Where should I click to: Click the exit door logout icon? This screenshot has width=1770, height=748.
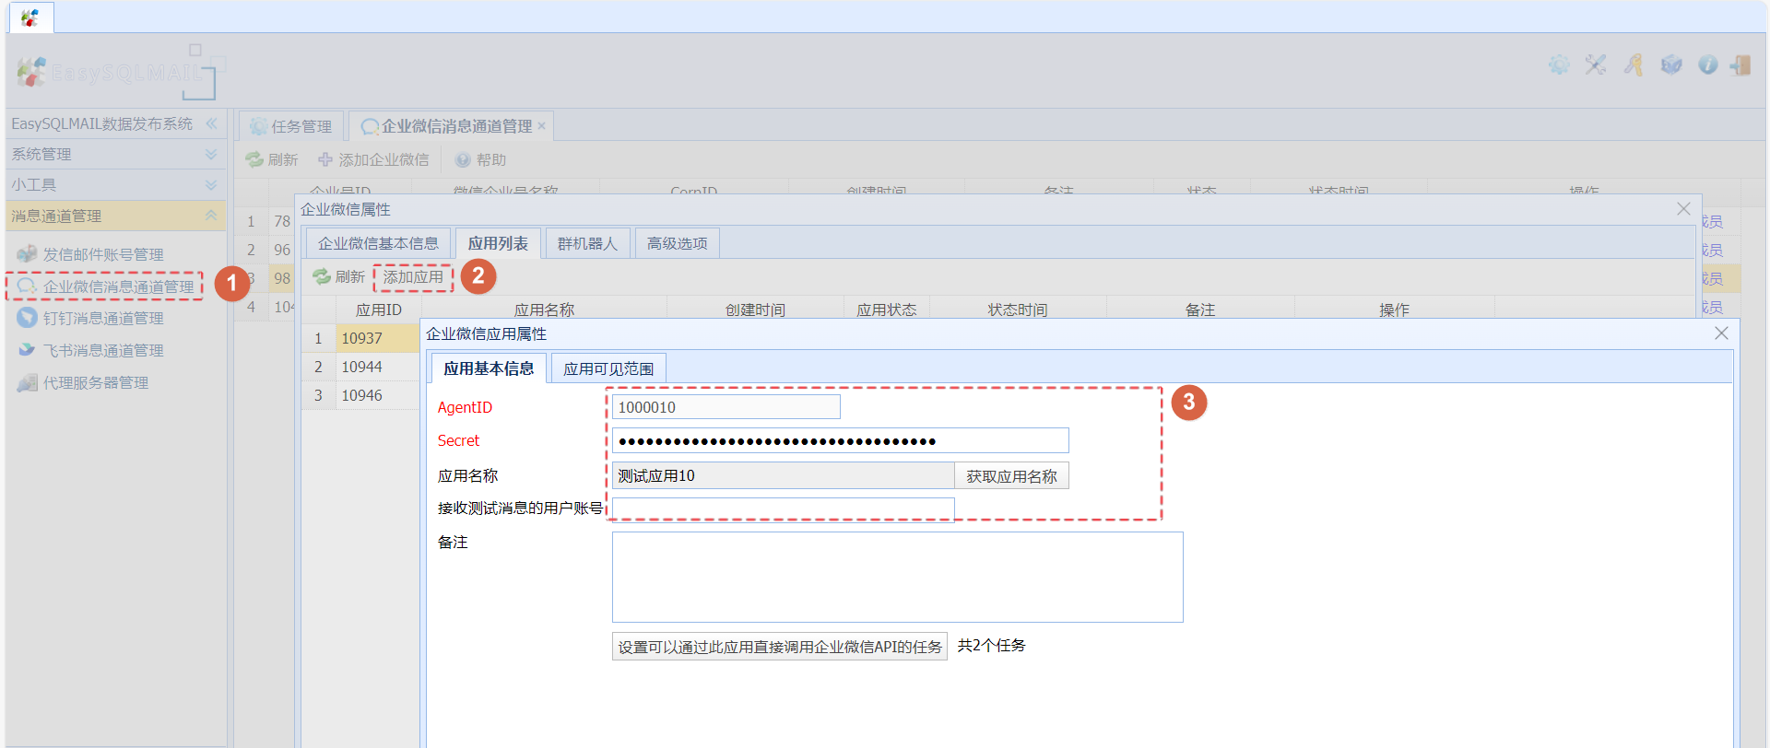(x=1740, y=64)
